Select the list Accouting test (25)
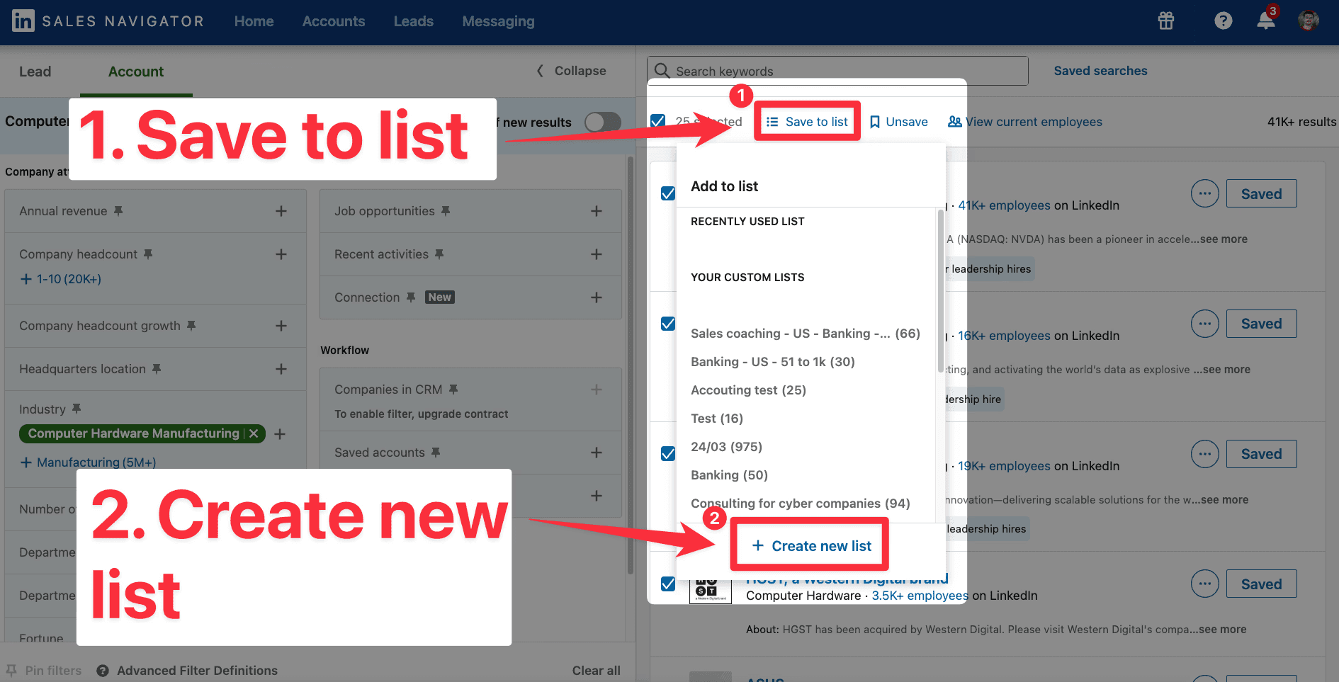 pyautogui.click(x=748, y=390)
